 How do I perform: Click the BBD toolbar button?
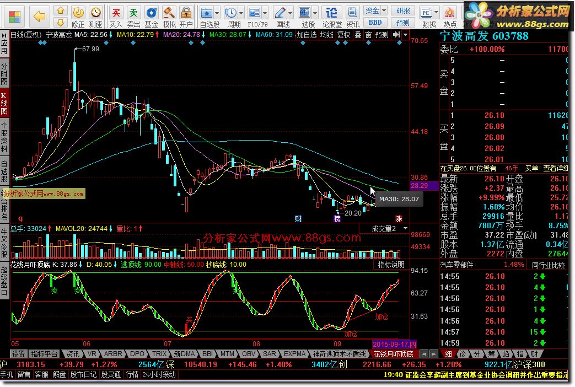[375, 23]
